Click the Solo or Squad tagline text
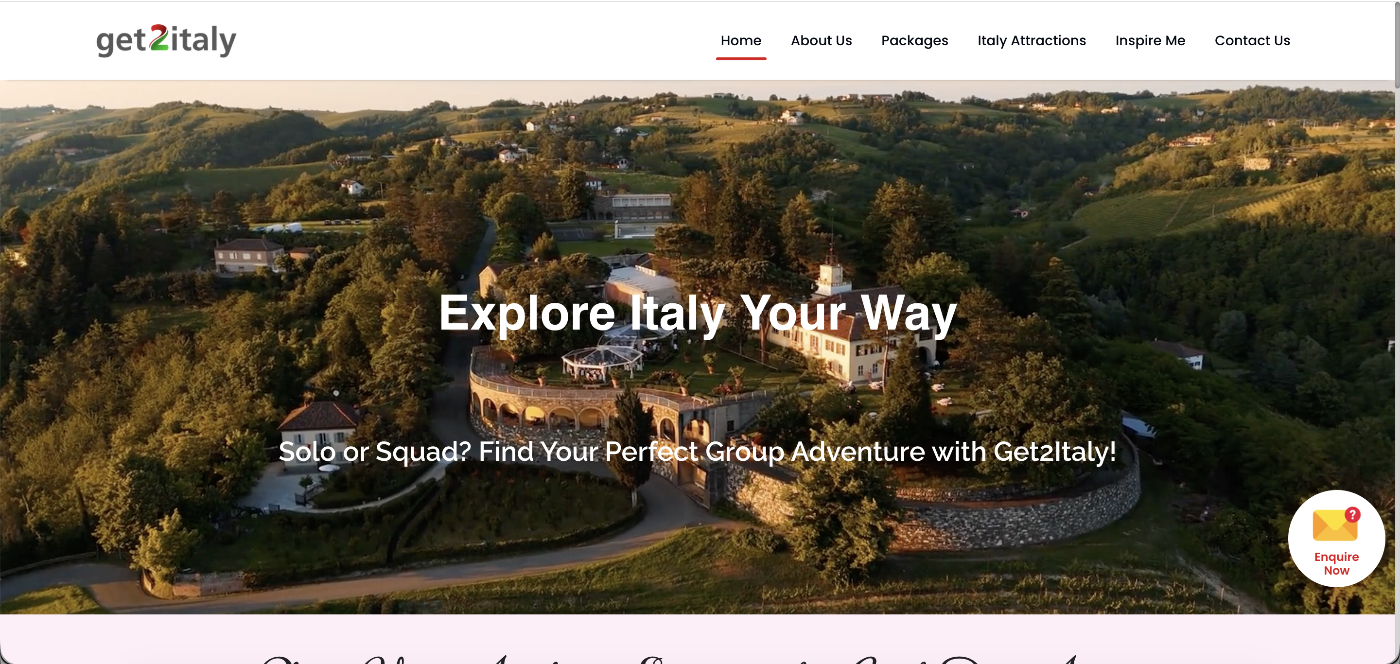The height and width of the screenshot is (664, 1400). [x=697, y=451]
